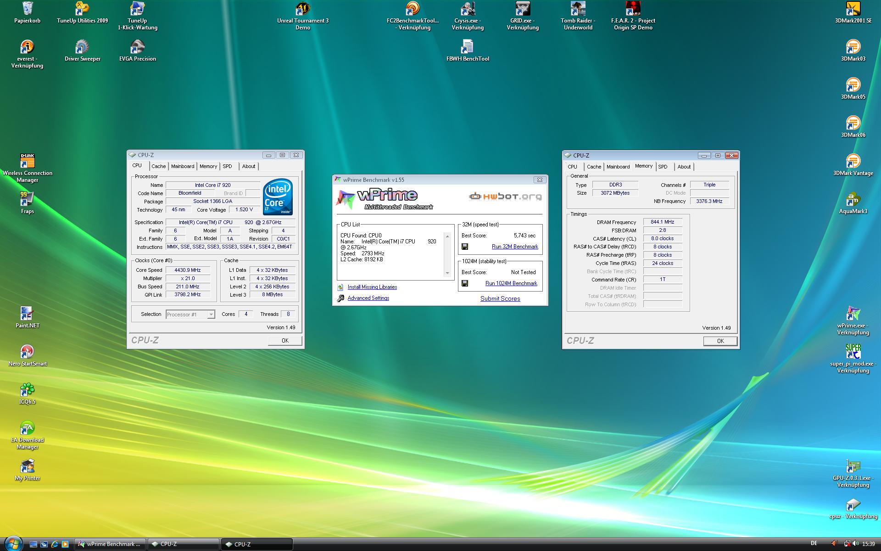Launch 3DMark Vantage icon

click(x=853, y=165)
